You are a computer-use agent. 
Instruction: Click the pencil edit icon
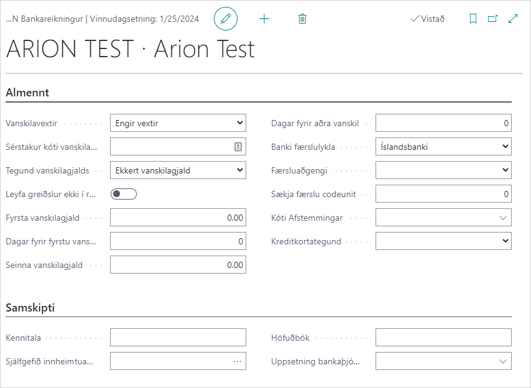226,19
